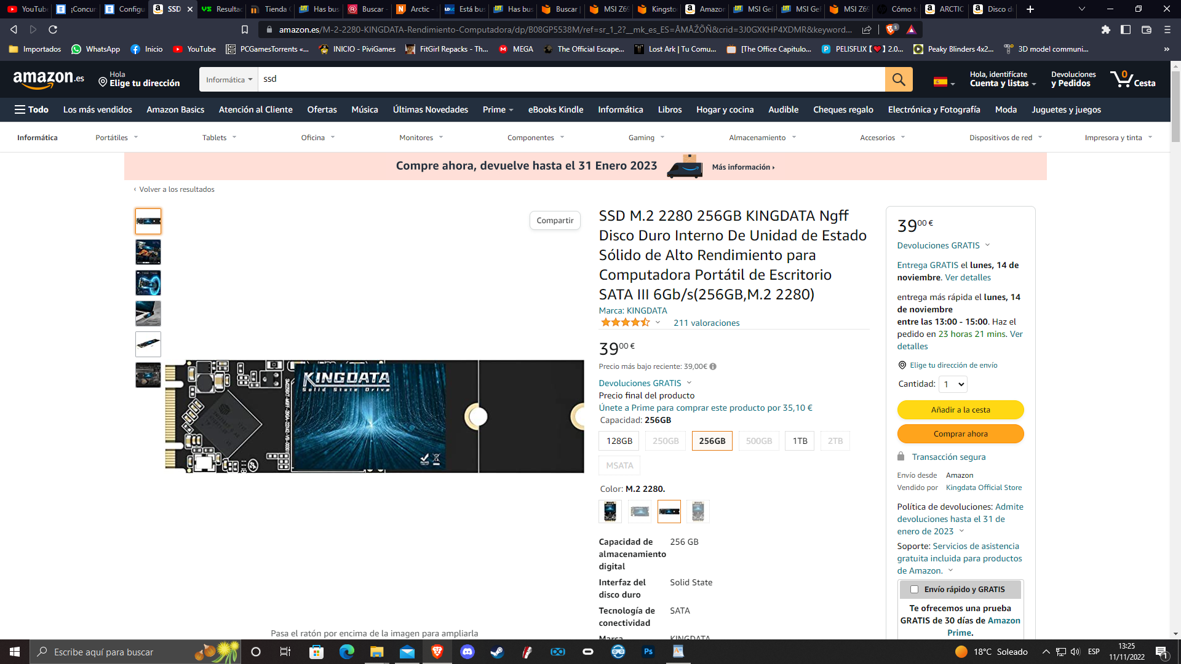Click Añadir a la cesta button

pos(960,409)
